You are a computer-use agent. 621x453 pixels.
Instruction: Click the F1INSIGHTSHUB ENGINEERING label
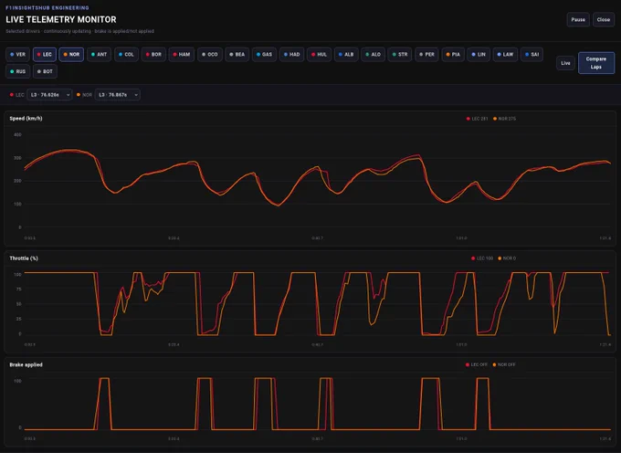pos(47,7)
